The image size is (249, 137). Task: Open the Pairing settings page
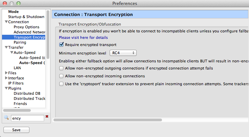(20, 42)
